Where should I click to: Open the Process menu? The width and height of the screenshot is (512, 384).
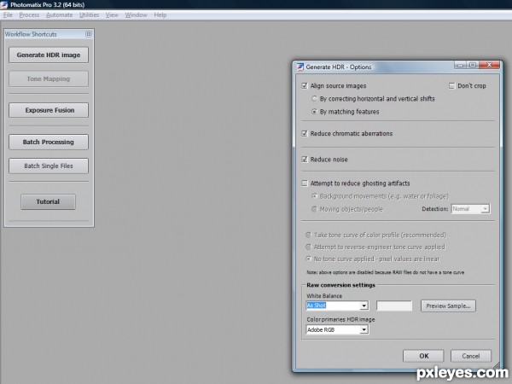click(29, 15)
